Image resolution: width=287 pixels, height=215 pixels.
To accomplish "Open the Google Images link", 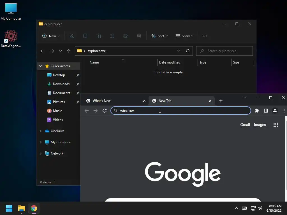I will tap(260, 125).
